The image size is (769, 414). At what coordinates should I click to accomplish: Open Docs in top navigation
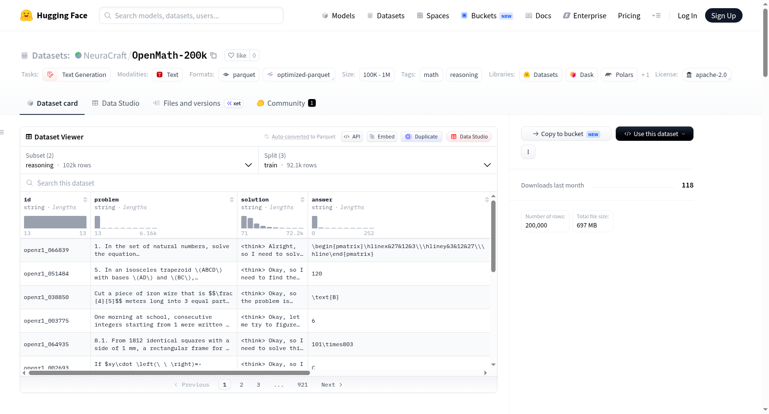coord(538,15)
